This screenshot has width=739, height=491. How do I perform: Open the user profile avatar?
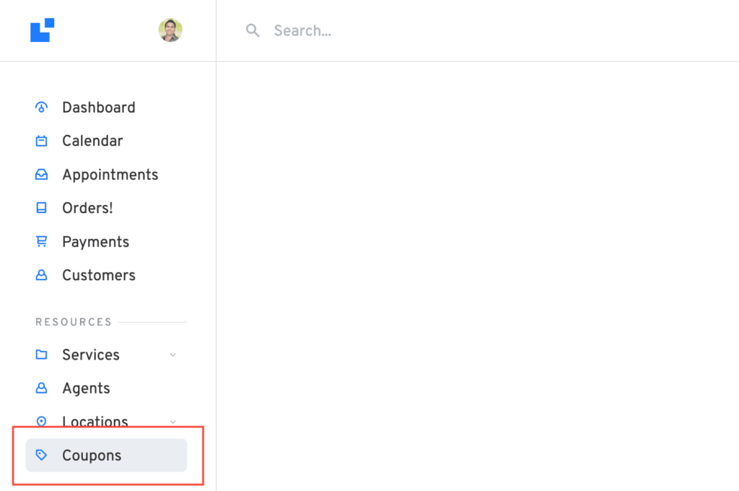coord(170,30)
